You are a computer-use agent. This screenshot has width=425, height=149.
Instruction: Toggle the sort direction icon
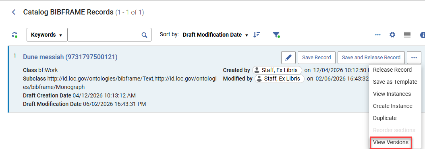256,35
